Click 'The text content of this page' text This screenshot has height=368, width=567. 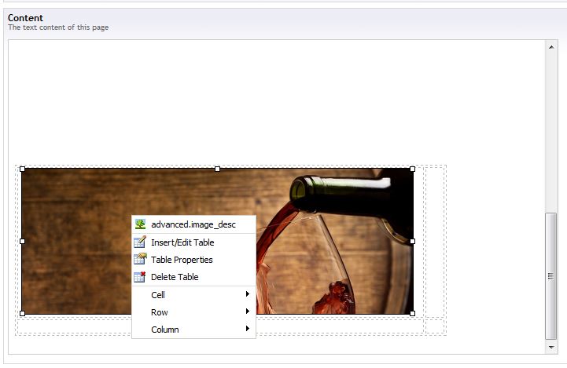58,27
